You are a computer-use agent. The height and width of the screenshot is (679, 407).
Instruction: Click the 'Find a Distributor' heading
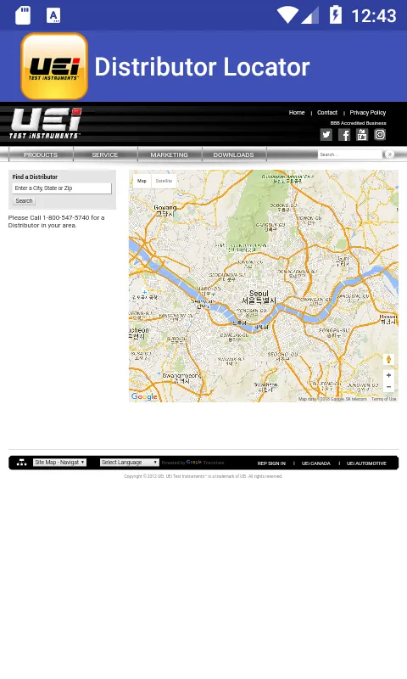point(35,177)
